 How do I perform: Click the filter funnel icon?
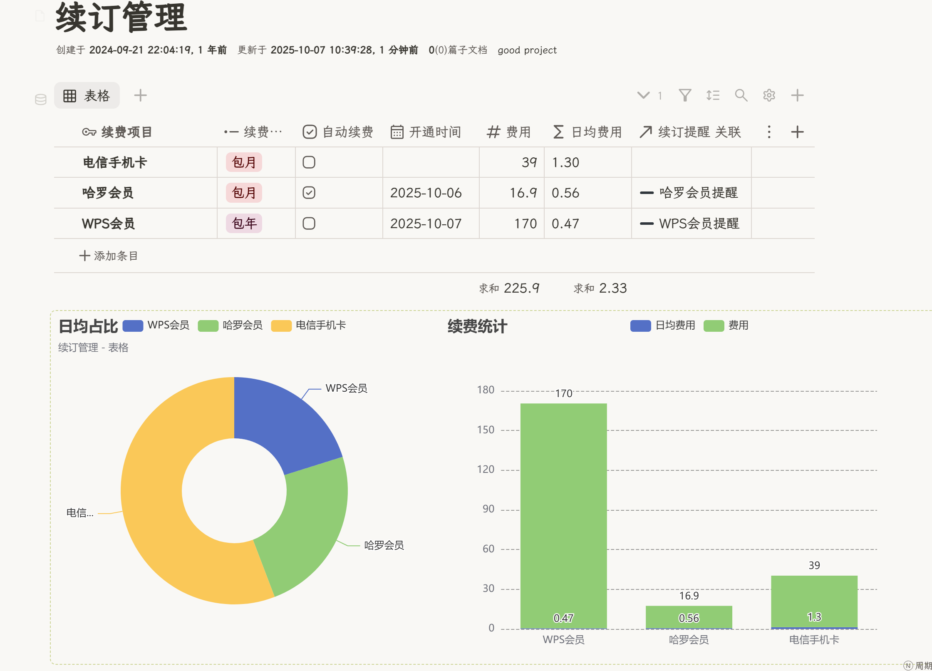(685, 95)
